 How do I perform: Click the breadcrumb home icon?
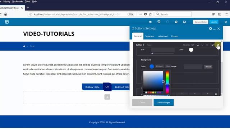click(x=24, y=46)
